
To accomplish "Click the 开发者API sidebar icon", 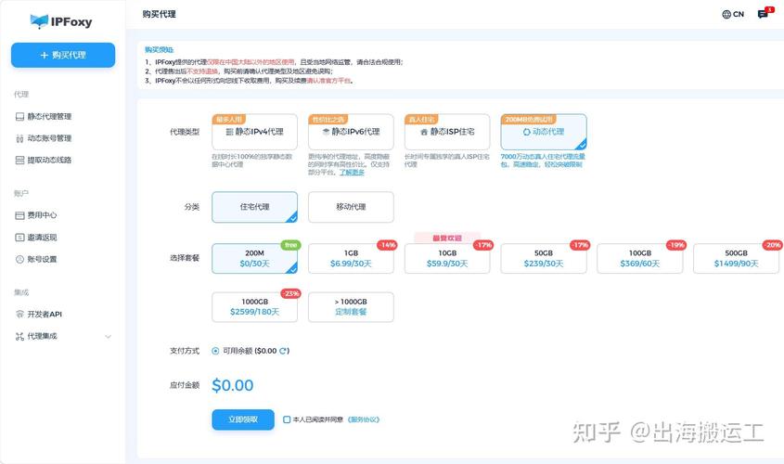I will click(20, 314).
